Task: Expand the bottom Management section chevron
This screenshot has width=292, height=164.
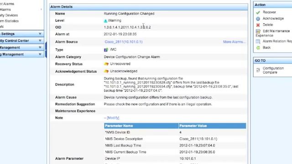Action: click(x=40, y=54)
